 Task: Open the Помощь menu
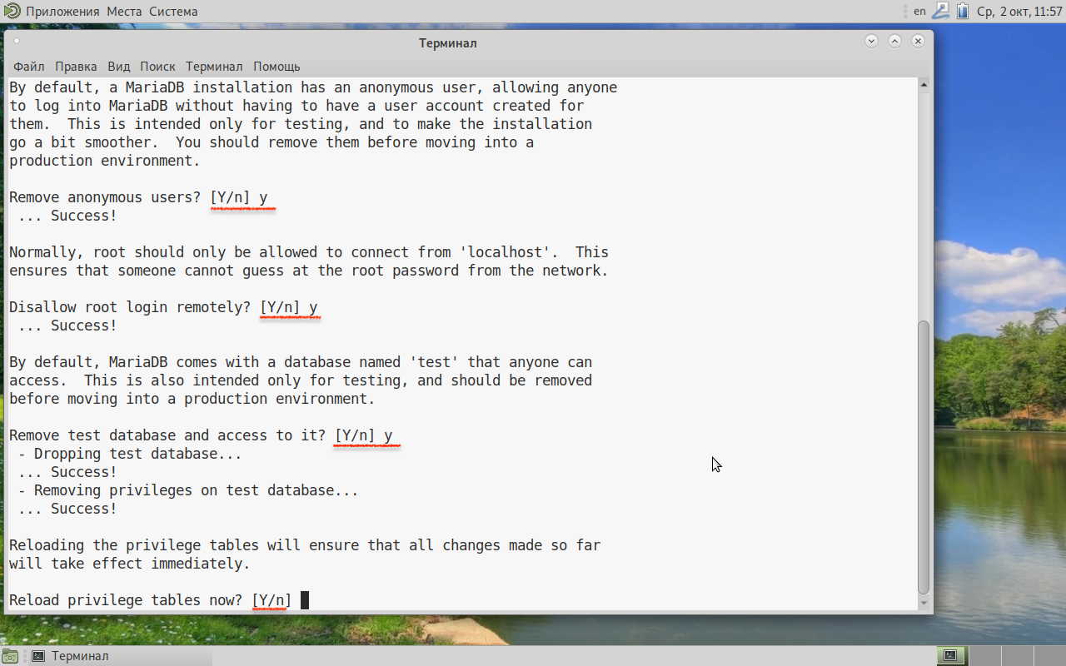pyautogui.click(x=276, y=67)
